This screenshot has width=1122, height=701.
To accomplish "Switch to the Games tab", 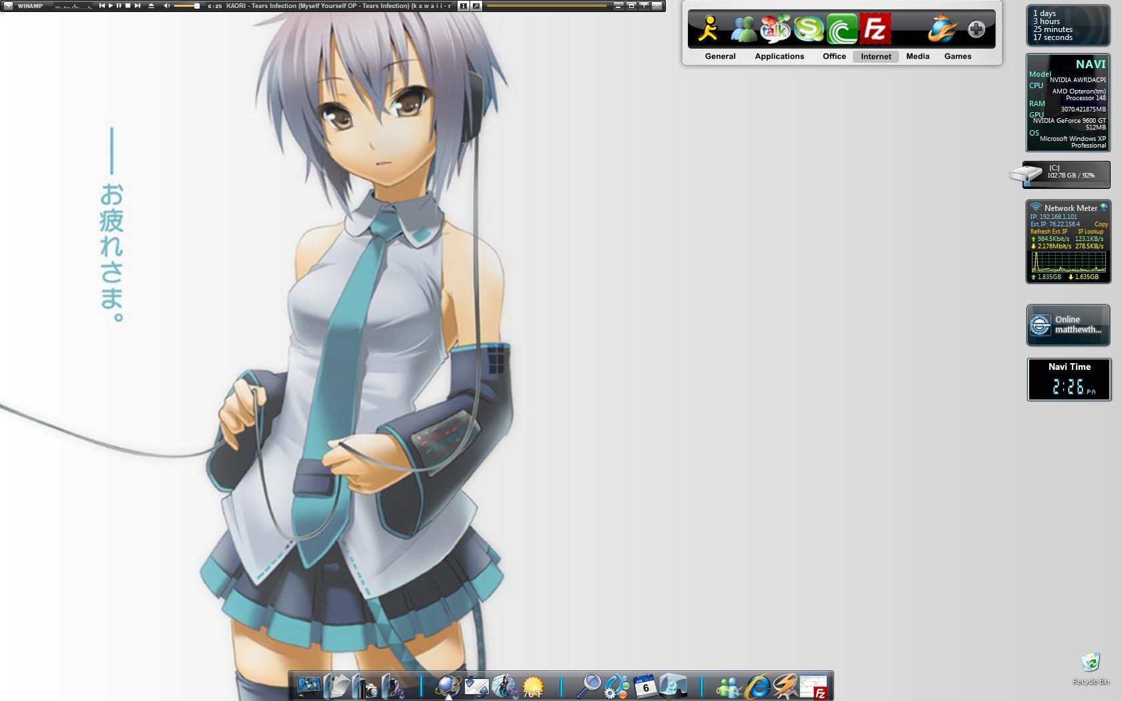I will [x=958, y=57].
